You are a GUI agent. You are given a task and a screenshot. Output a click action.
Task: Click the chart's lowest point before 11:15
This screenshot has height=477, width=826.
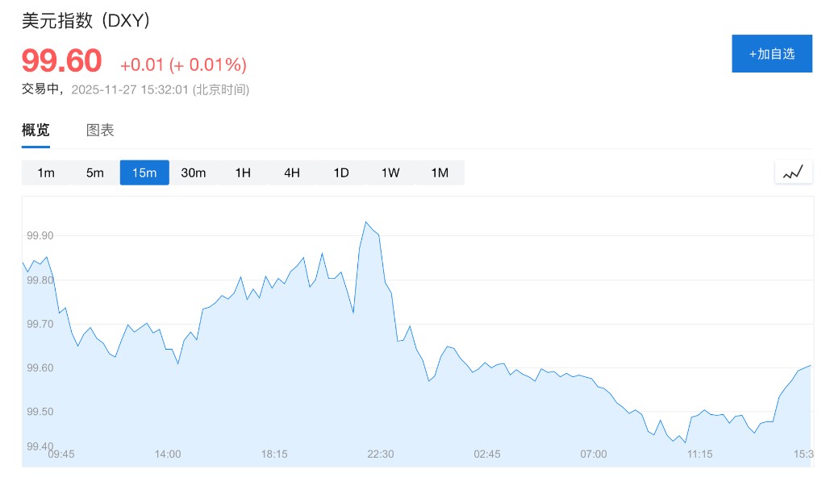coord(685,442)
